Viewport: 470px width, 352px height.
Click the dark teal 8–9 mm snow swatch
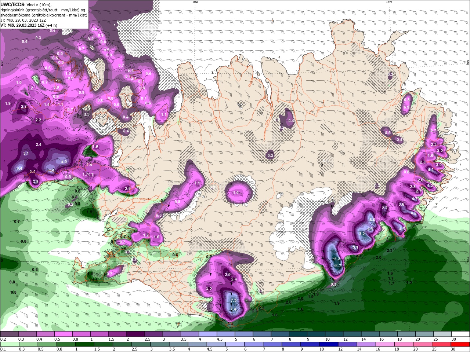point(298,334)
